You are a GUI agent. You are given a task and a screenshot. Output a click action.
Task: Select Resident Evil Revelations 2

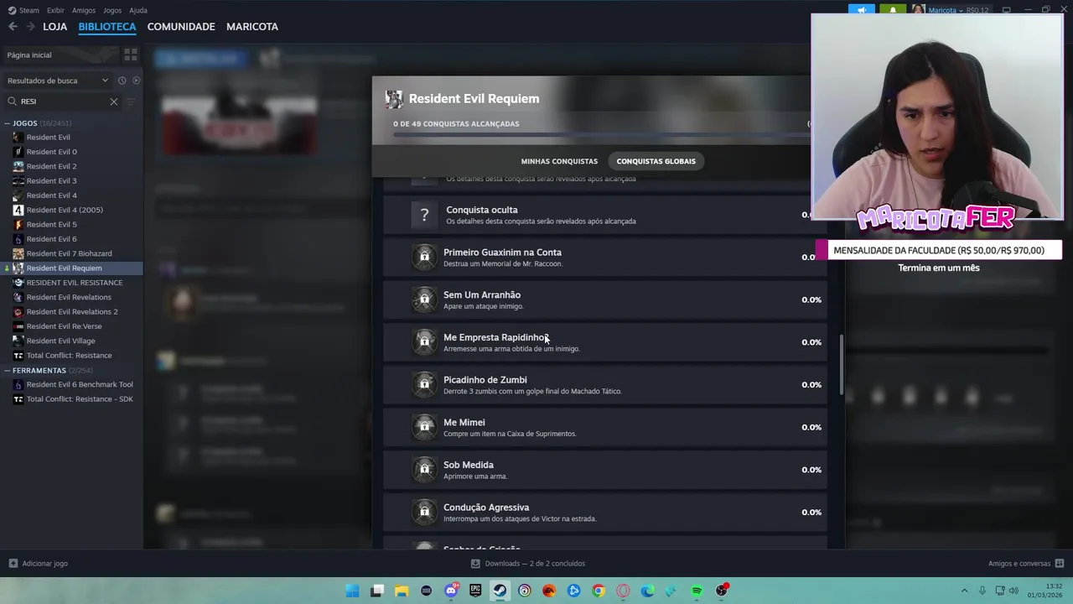pos(71,312)
